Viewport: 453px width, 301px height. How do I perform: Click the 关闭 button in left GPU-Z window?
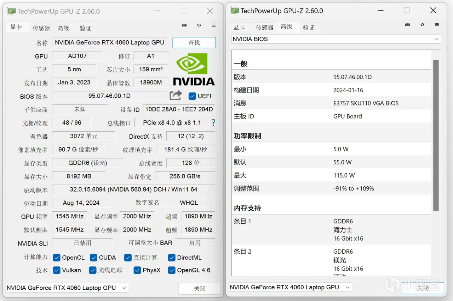(x=200, y=288)
